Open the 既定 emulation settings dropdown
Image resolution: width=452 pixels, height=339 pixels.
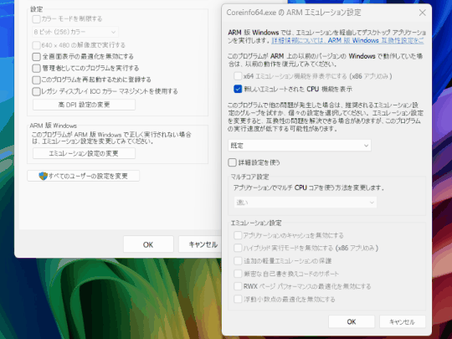pos(300,146)
